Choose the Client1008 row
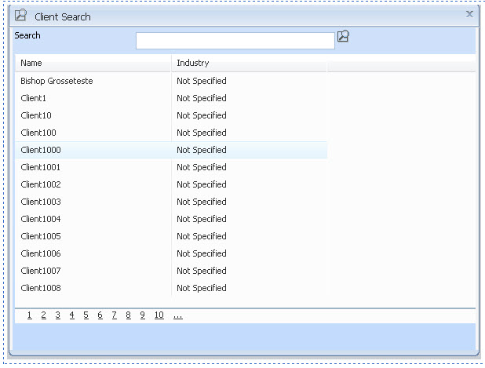485x368 pixels. click(41, 288)
